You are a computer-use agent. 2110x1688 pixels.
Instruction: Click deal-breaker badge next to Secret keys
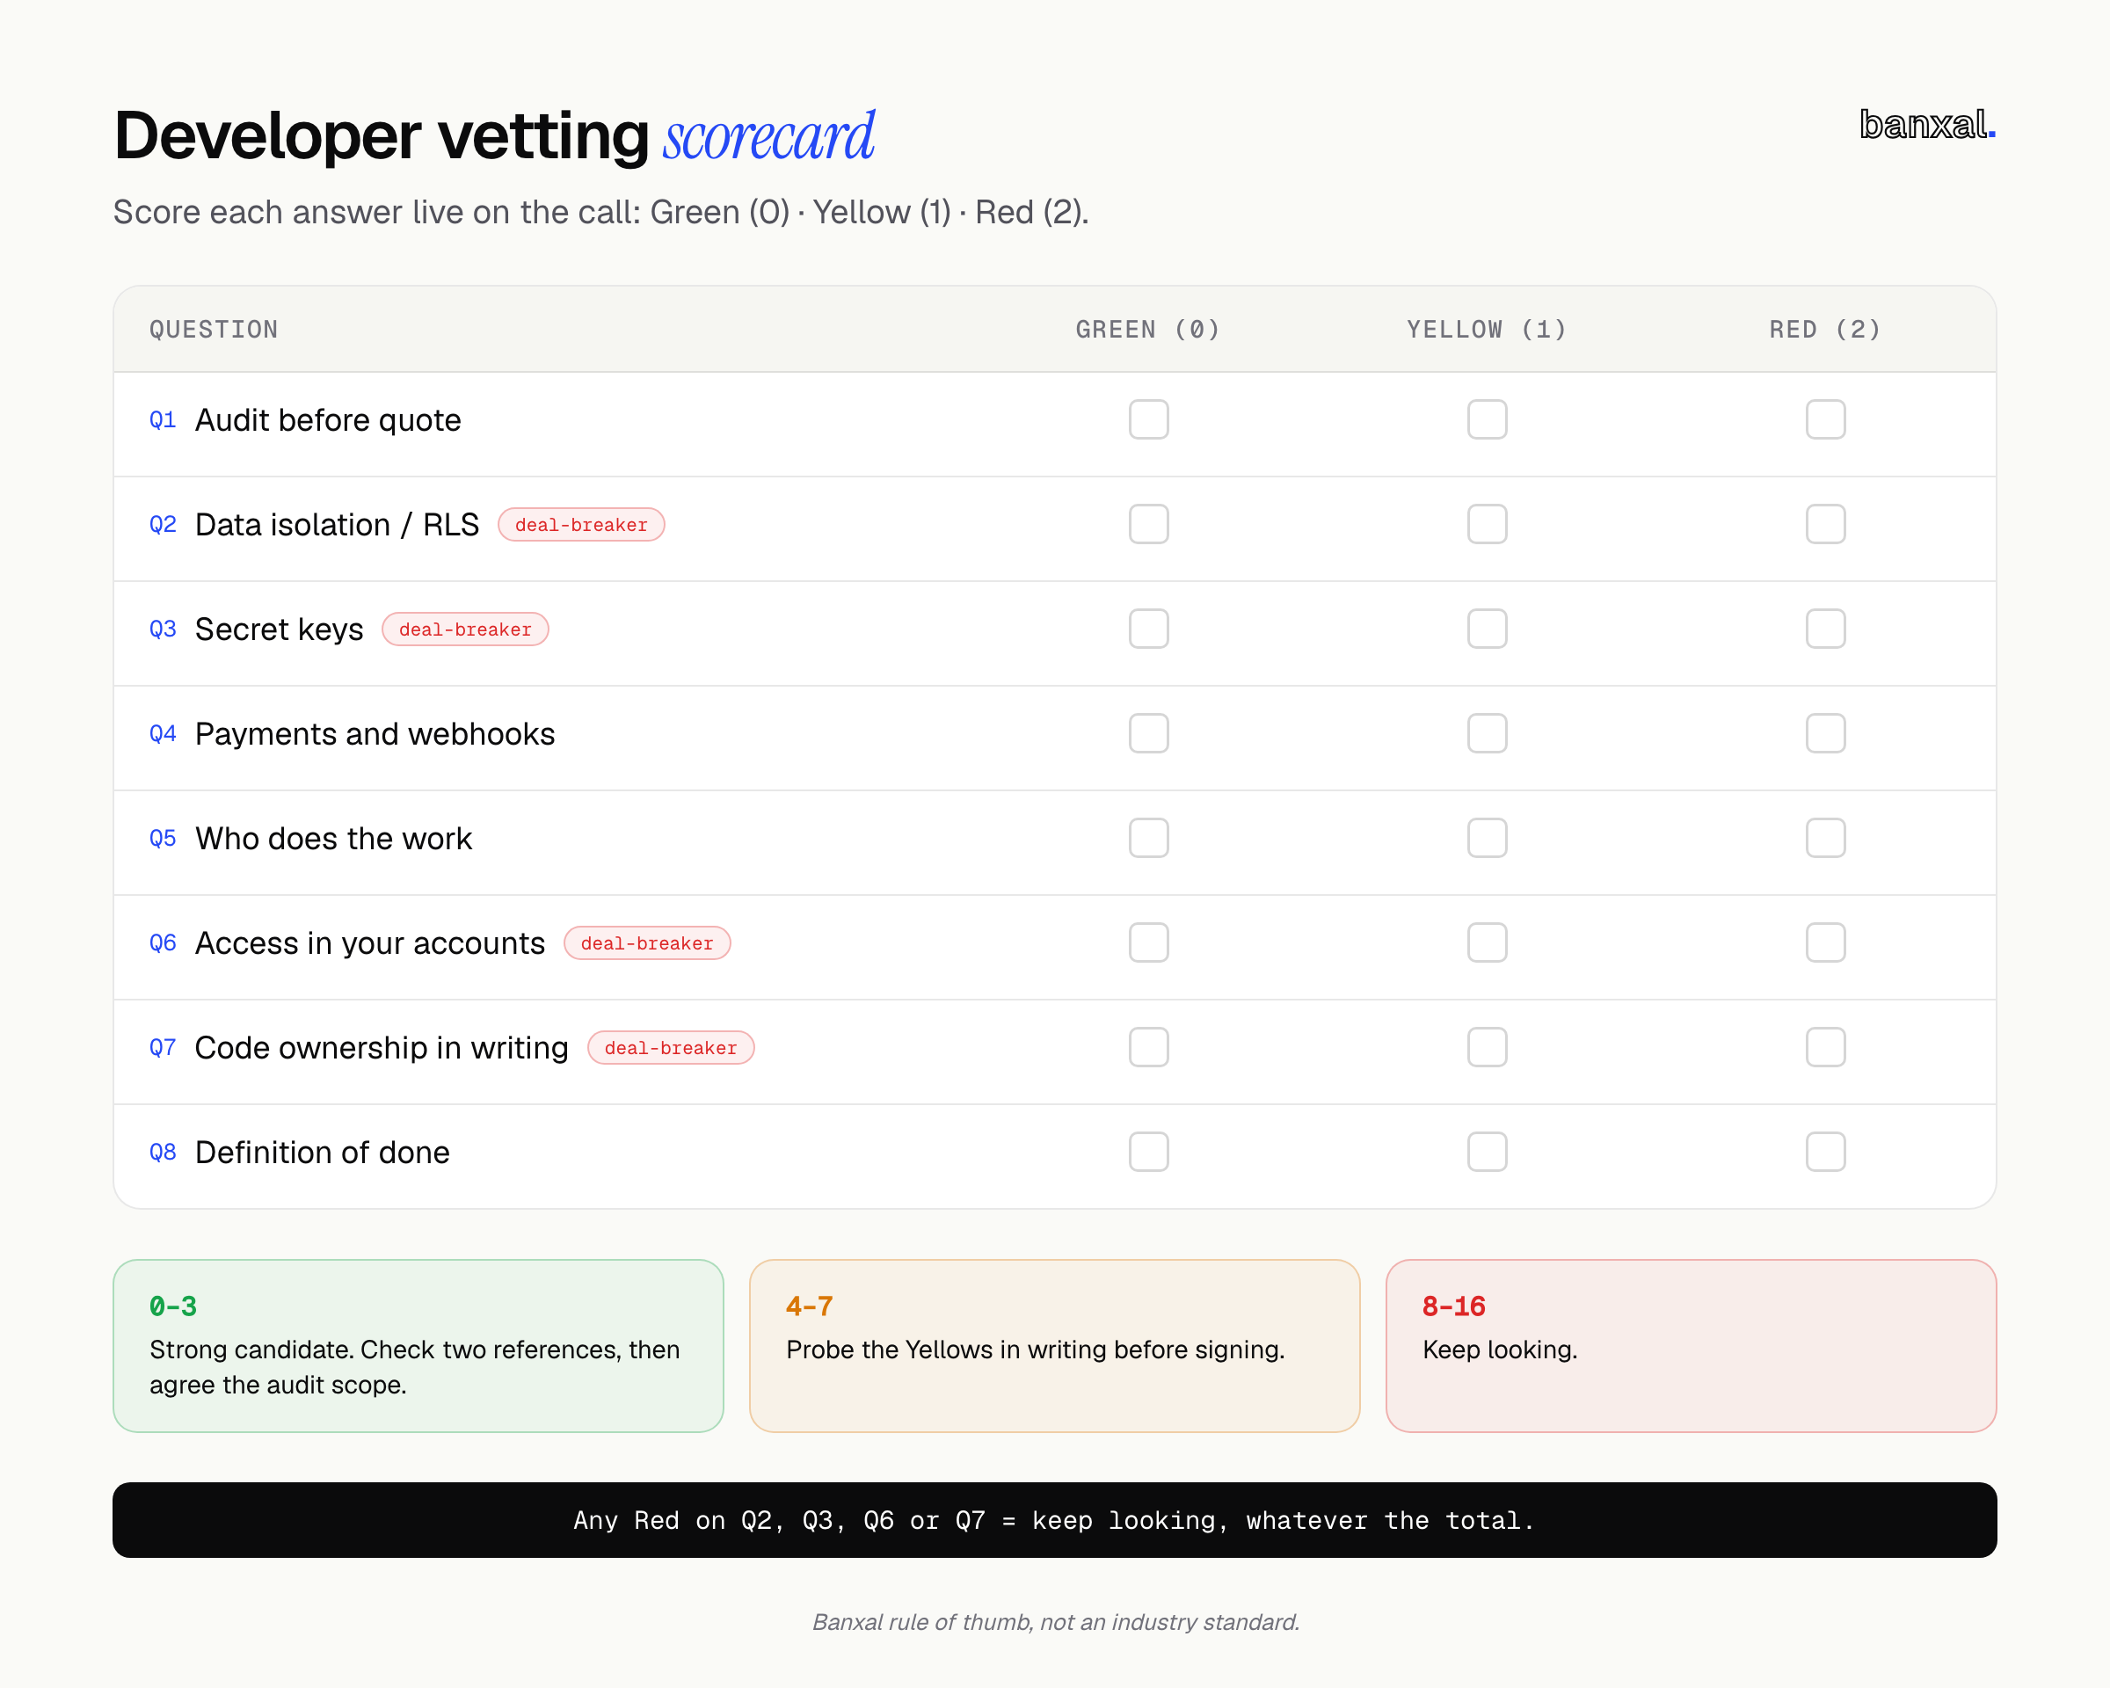point(465,630)
